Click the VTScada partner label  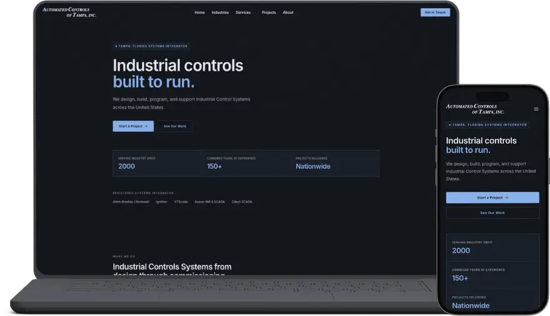tap(181, 202)
